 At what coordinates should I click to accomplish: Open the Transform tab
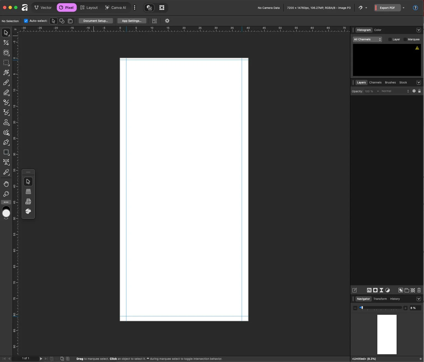click(380, 299)
